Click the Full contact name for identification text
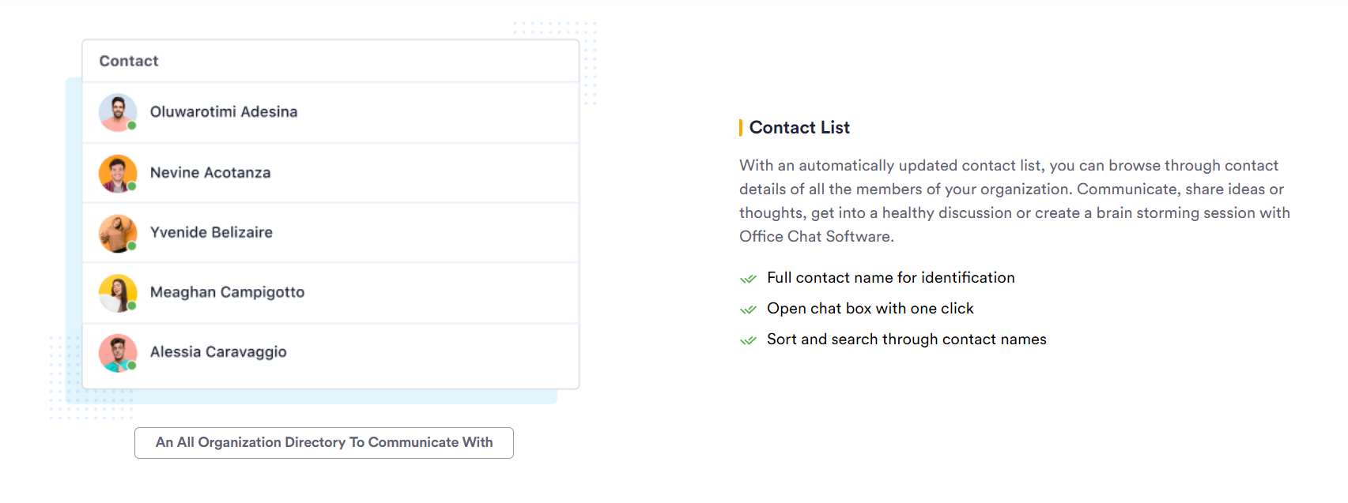This screenshot has width=1348, height=503. click(x=891, y=278)
